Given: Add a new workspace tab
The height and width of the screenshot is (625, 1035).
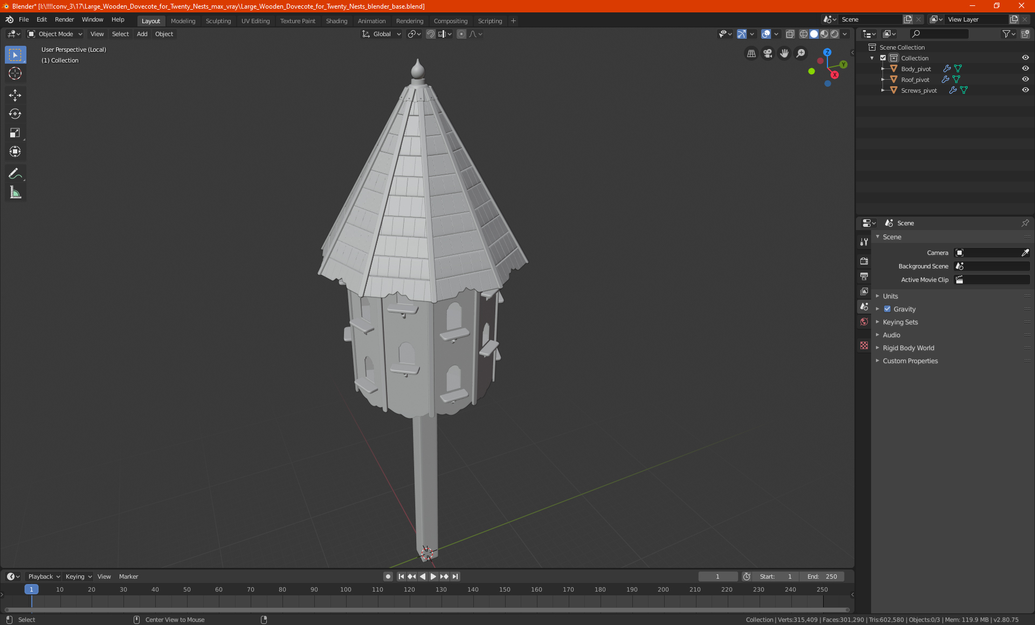Looking at the screenshot, I should pos(513,21).
